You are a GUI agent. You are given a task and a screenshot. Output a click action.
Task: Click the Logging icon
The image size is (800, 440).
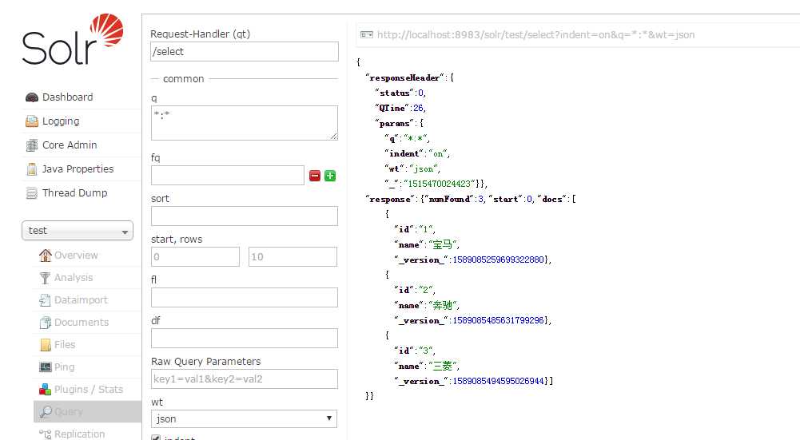[x=32, y=121]
